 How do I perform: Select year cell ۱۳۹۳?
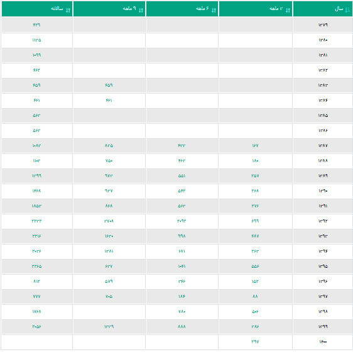(323, 236)
